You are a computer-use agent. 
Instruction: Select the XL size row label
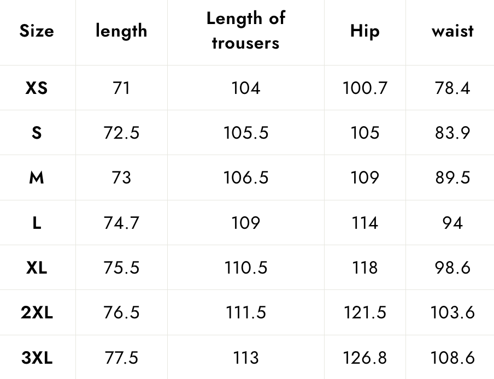[x=37, y=268]
